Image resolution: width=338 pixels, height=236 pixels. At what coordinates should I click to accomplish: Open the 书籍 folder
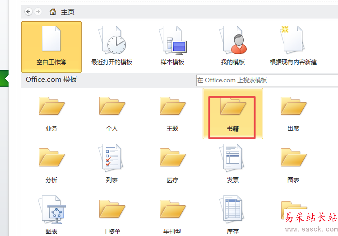coord(233,113)
